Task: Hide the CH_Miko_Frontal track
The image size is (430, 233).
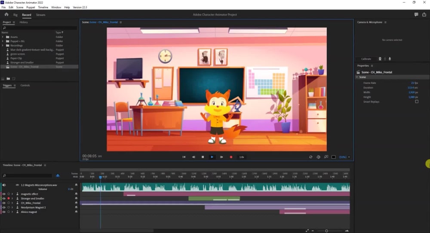Action: point(4,203)
